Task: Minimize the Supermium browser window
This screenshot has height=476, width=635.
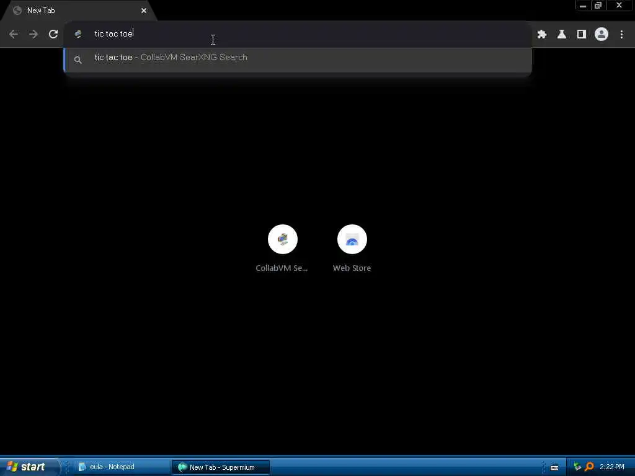Action: point(583,5)
